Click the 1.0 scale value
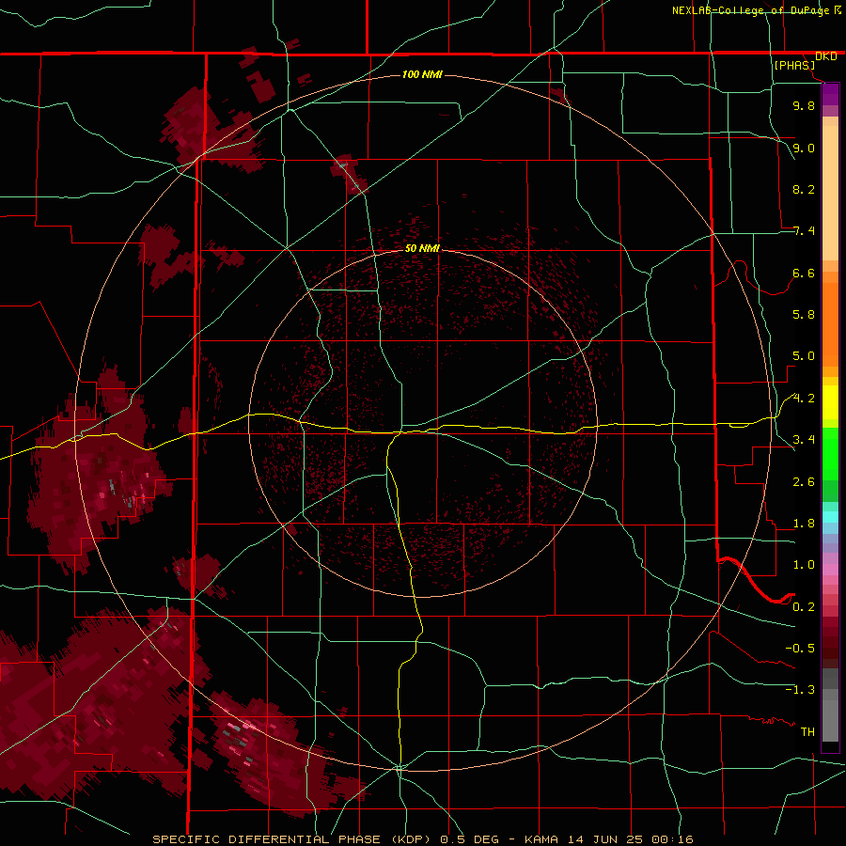 [804, 565]
